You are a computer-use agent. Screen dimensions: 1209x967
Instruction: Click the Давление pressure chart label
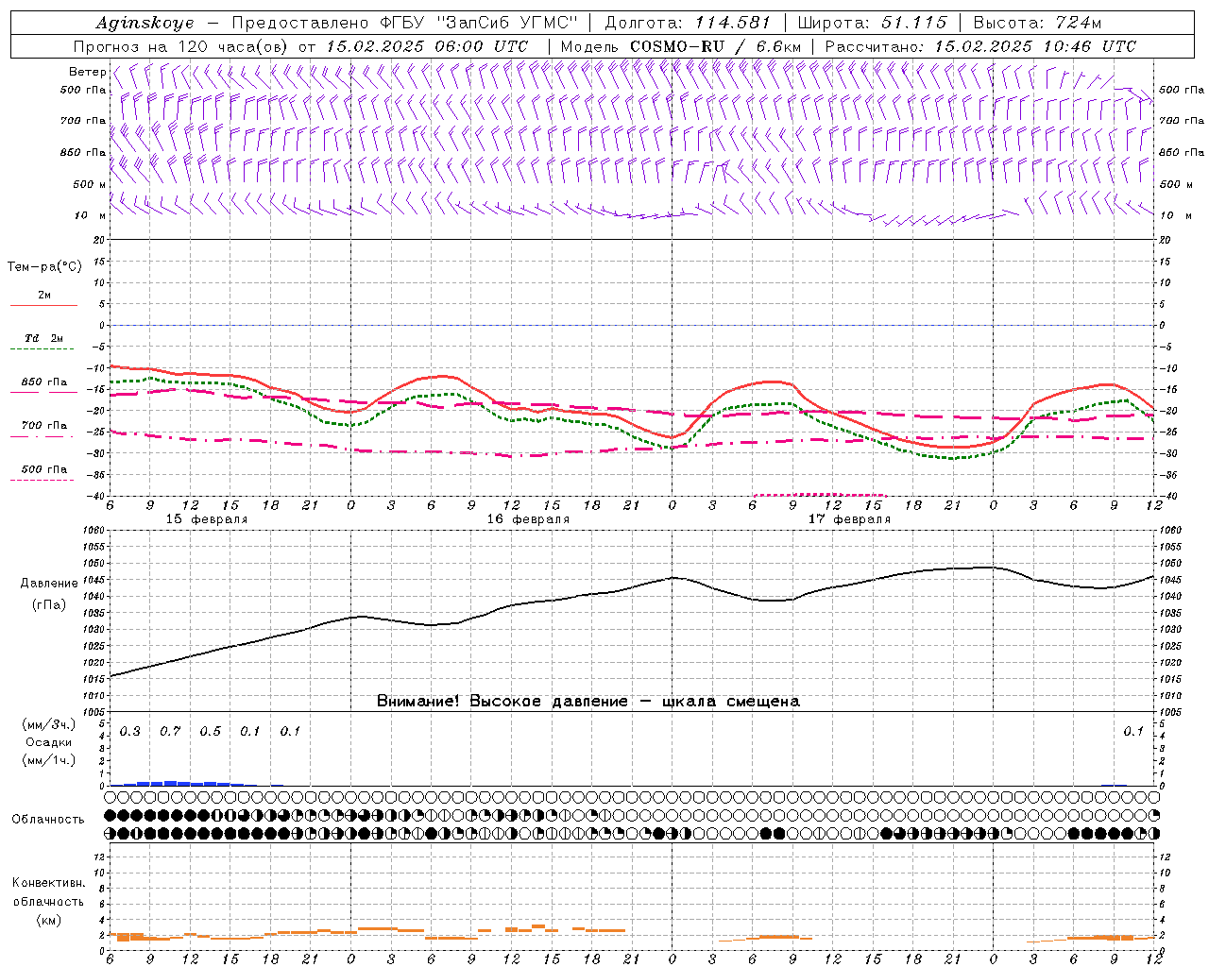coord(49,584)
